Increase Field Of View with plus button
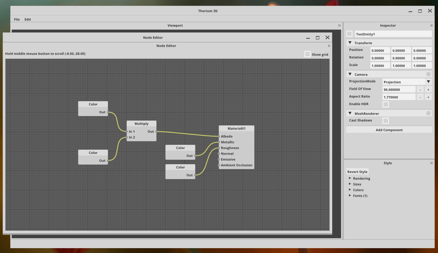 tap(428, 89)
